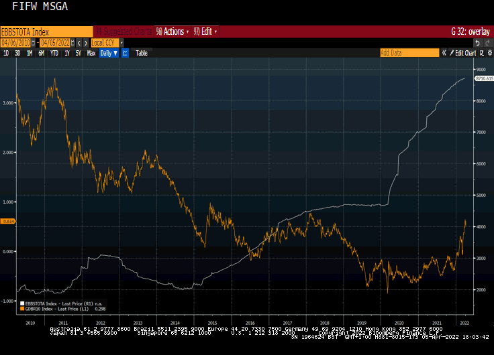Viewport: 494px width, 355px height.
Task: Set range to 5Y
Action: (x=79, y=53)
